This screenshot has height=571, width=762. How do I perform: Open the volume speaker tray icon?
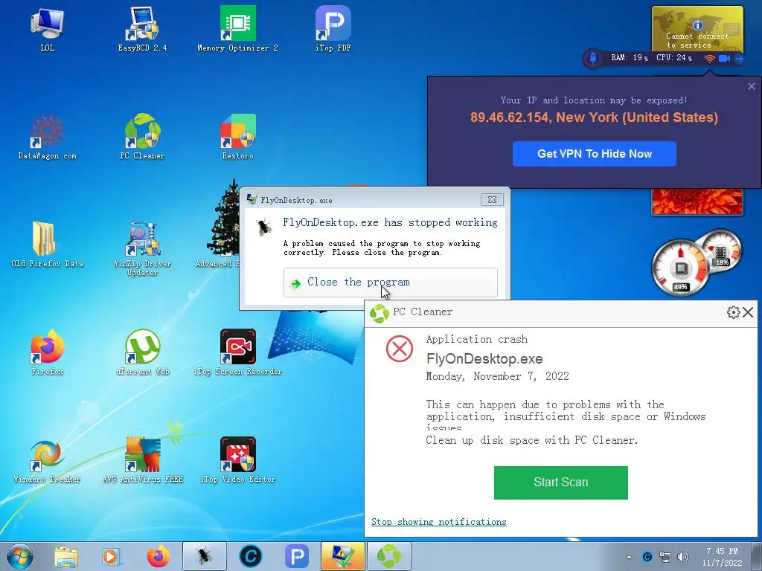(683, 558)
